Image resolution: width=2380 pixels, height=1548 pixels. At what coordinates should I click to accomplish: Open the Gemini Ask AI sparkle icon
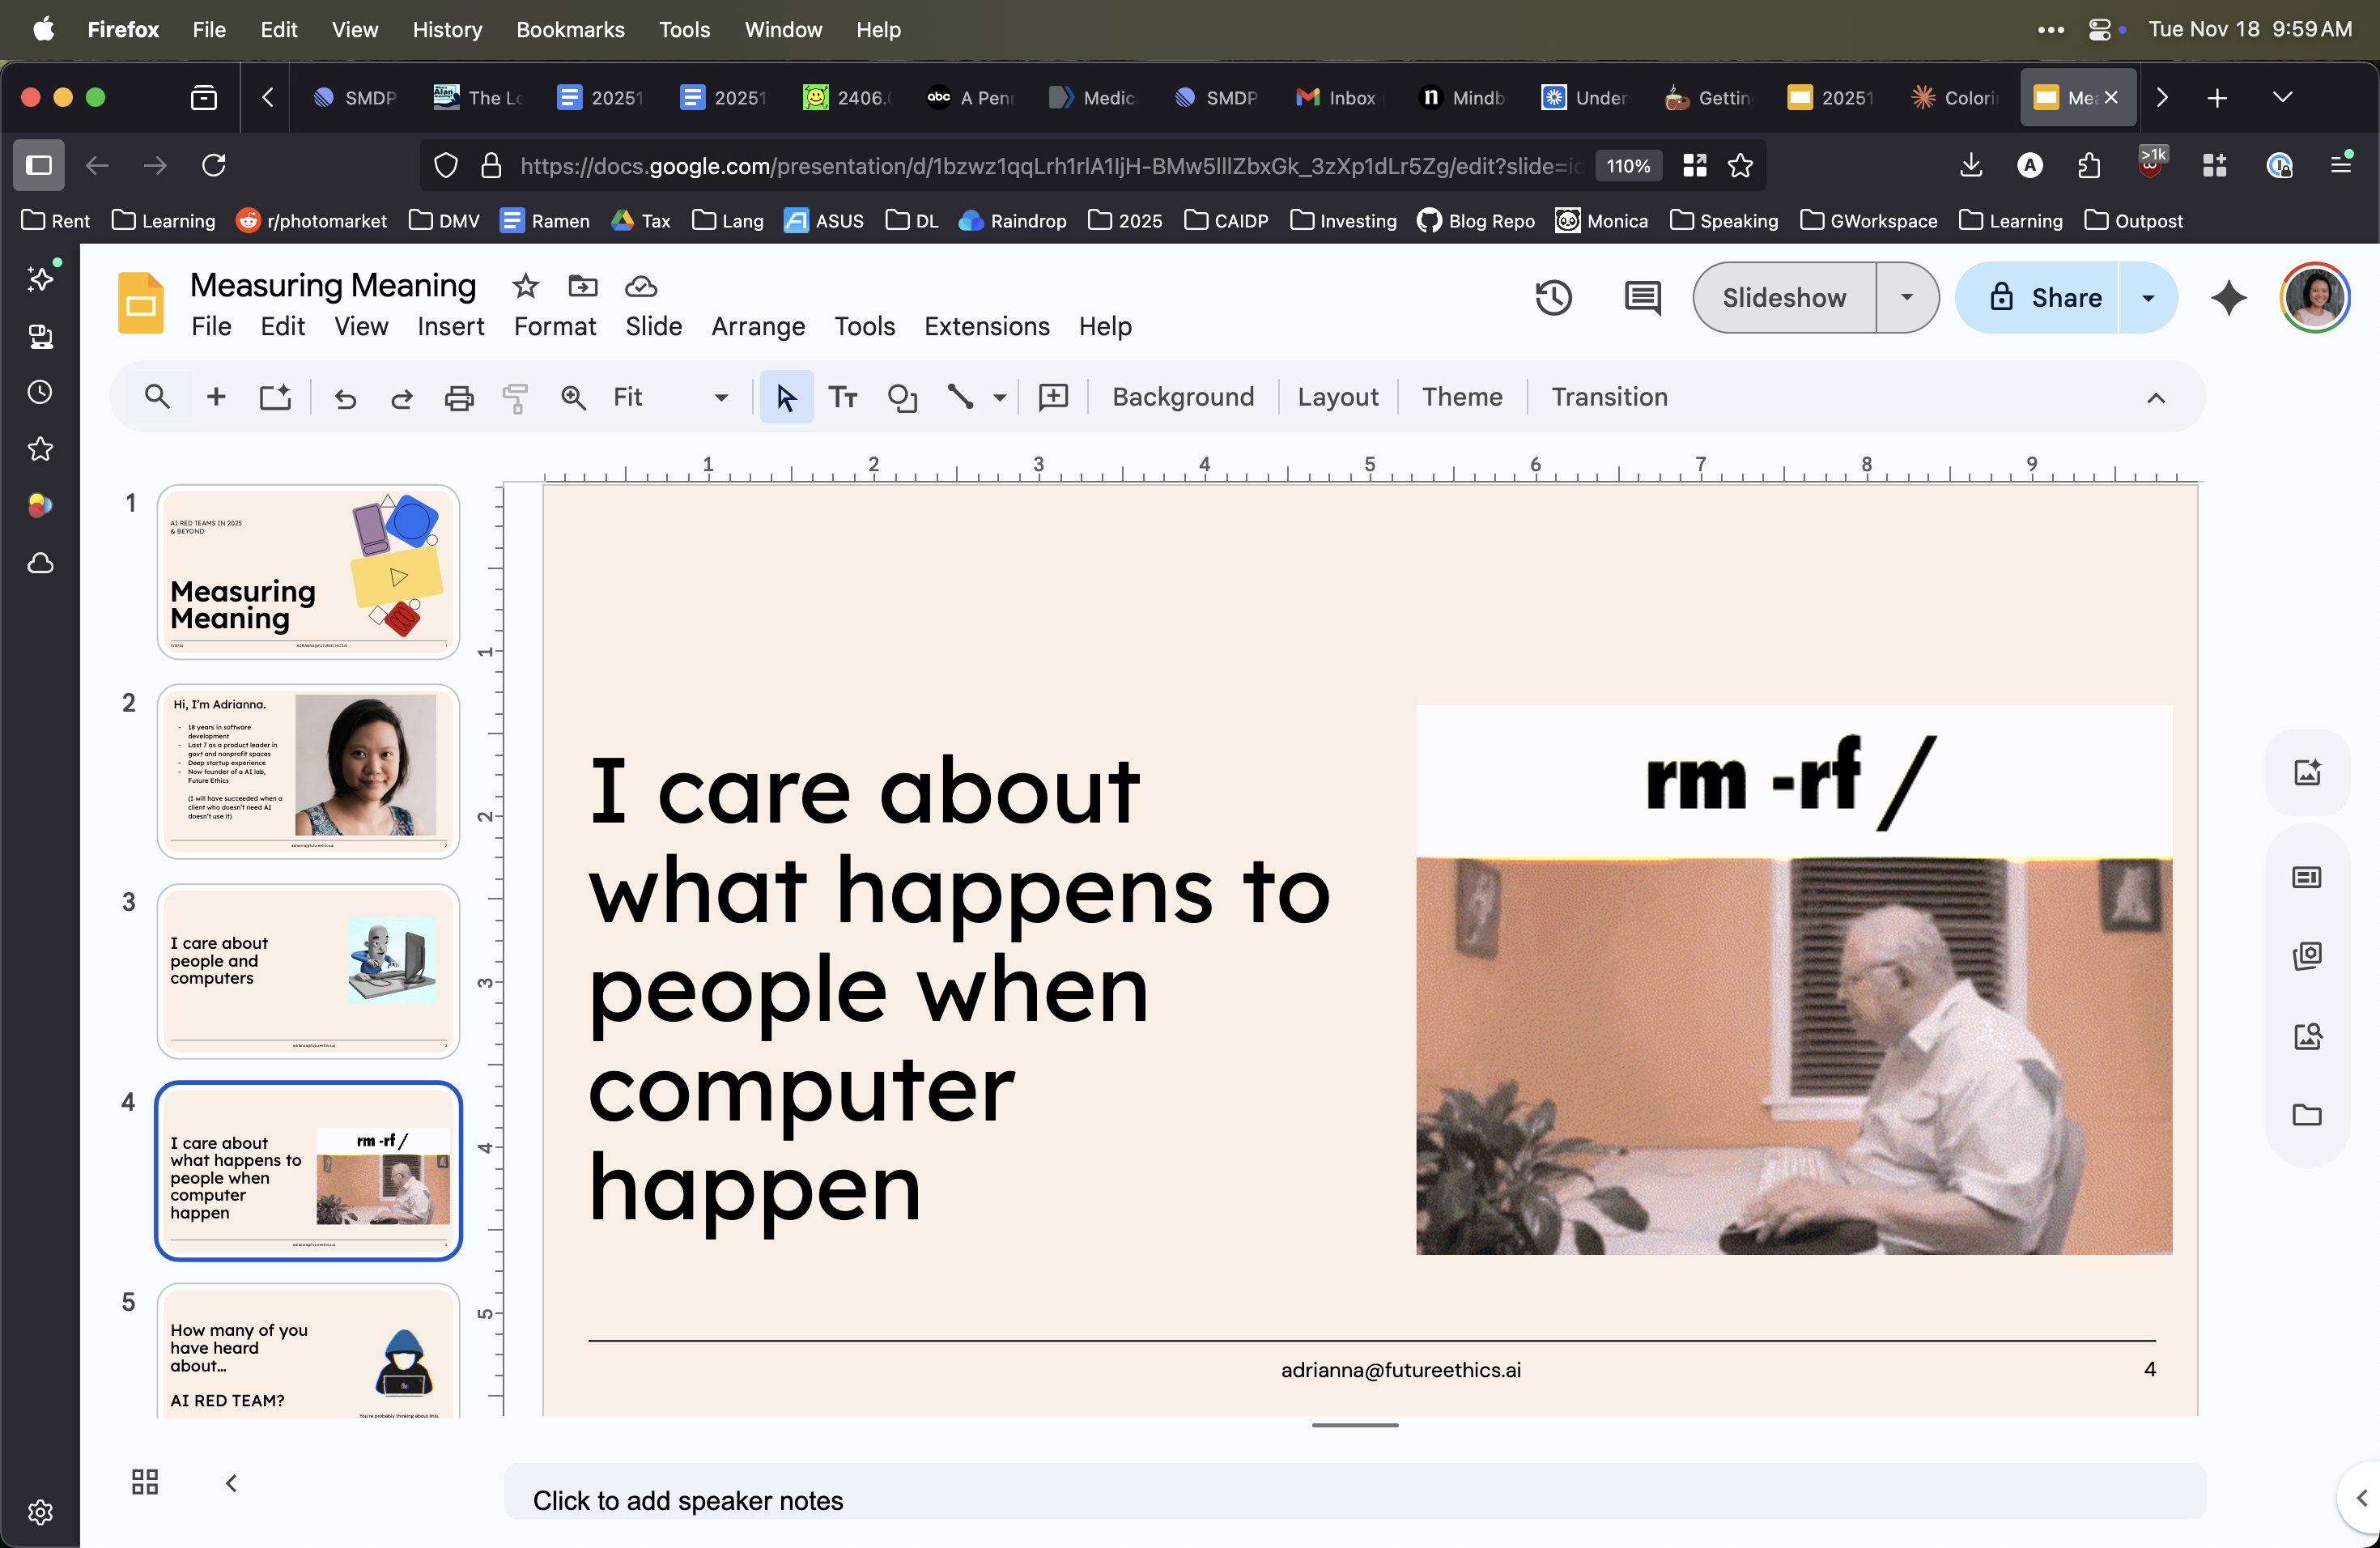[x=2228, y=297]
